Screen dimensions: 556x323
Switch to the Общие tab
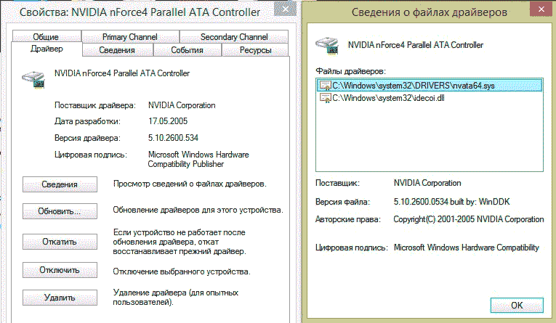click(x=47, y=36)
